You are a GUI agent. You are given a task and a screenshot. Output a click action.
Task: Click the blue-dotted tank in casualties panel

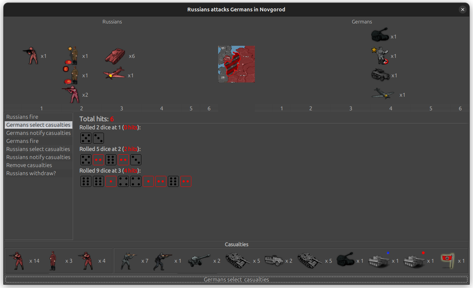(379, 260)
